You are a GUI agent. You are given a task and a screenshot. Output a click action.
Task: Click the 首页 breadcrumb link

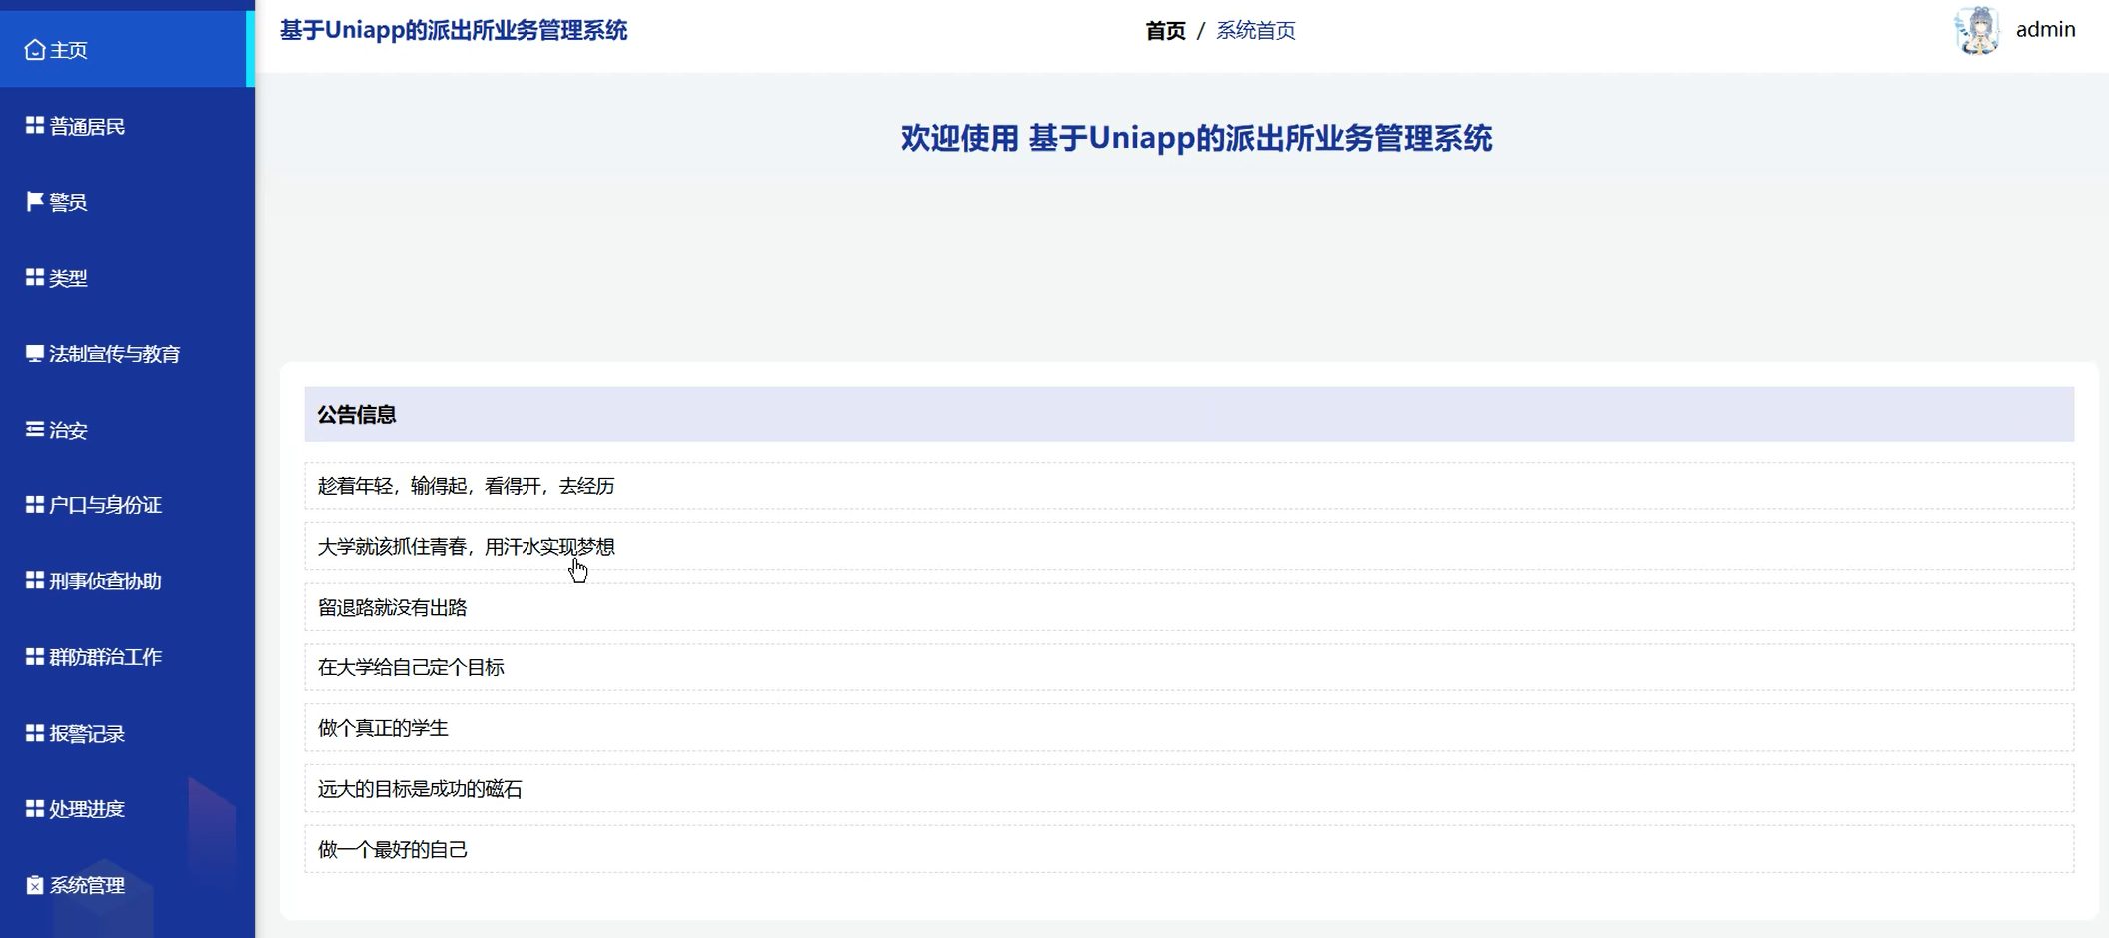click(x=1165, y=31)
